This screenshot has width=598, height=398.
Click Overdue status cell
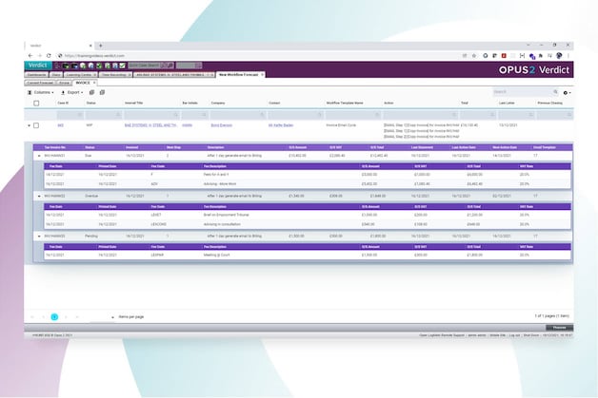[x=91, y=196]
